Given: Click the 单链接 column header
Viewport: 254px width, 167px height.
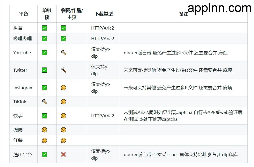Looking at the screenshot, I should pyautogui.click(x=47, y=14).
